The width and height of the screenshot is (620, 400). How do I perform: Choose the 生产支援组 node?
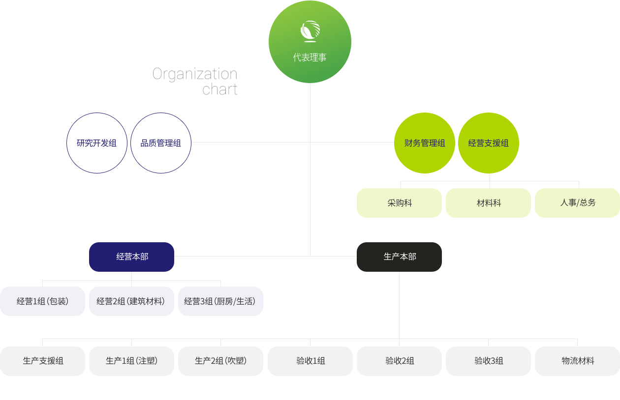click(42, 361)
